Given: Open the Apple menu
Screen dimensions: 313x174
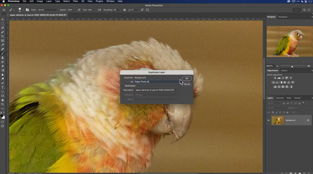Looking at the screenshot, I should [3, 1].
